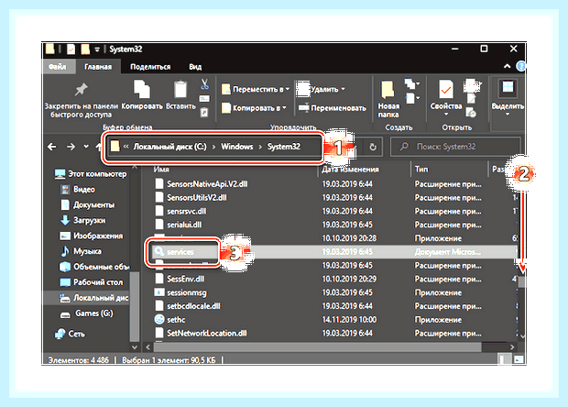Open Музыка in the navigation pane

pyautogui.click(x=82, y=251)
